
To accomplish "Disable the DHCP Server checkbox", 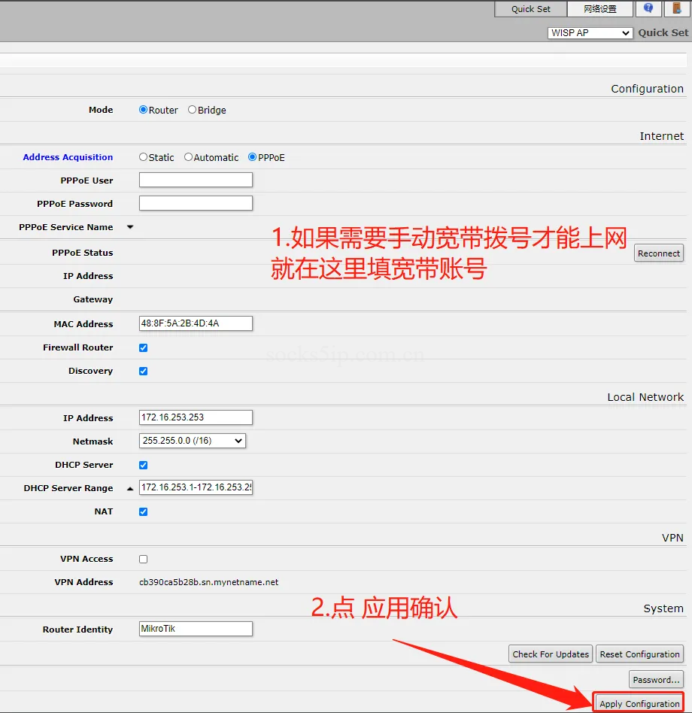I will [x=143, y=465].
